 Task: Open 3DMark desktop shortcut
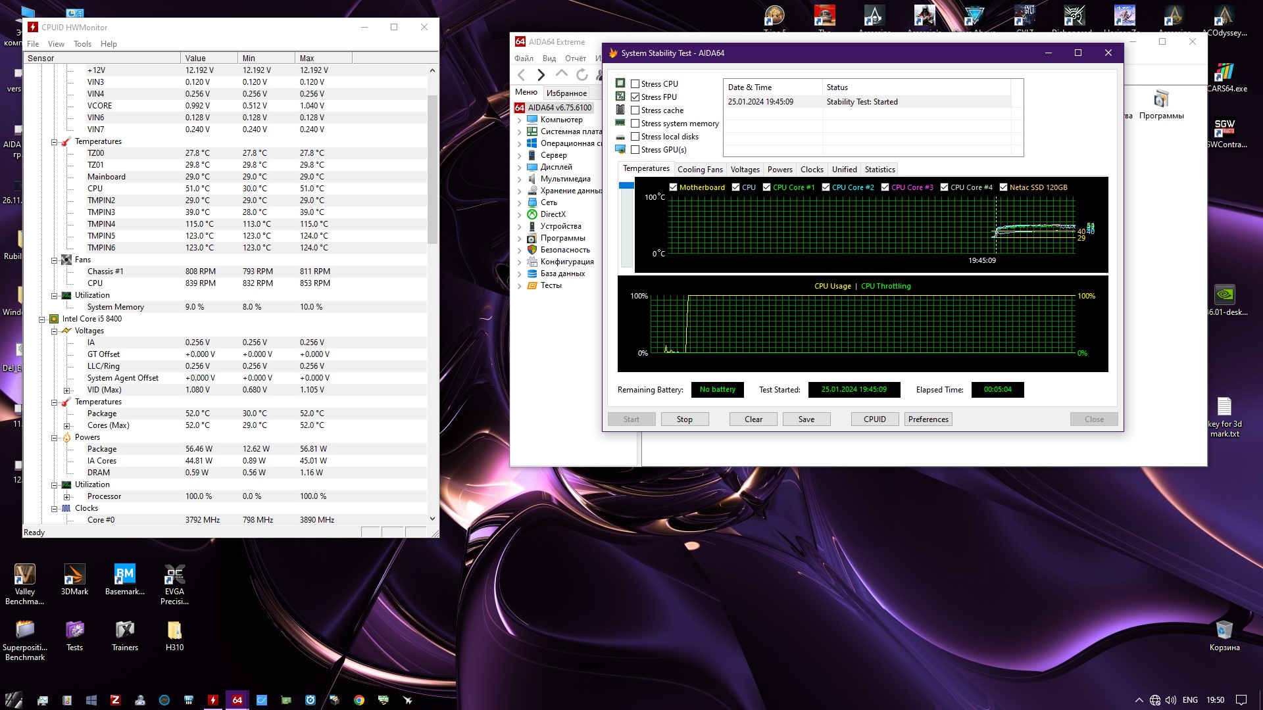74,575
